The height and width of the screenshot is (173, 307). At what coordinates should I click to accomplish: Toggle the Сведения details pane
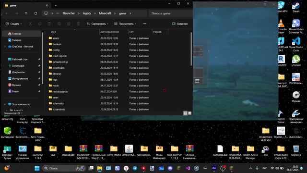pos(180,24)
